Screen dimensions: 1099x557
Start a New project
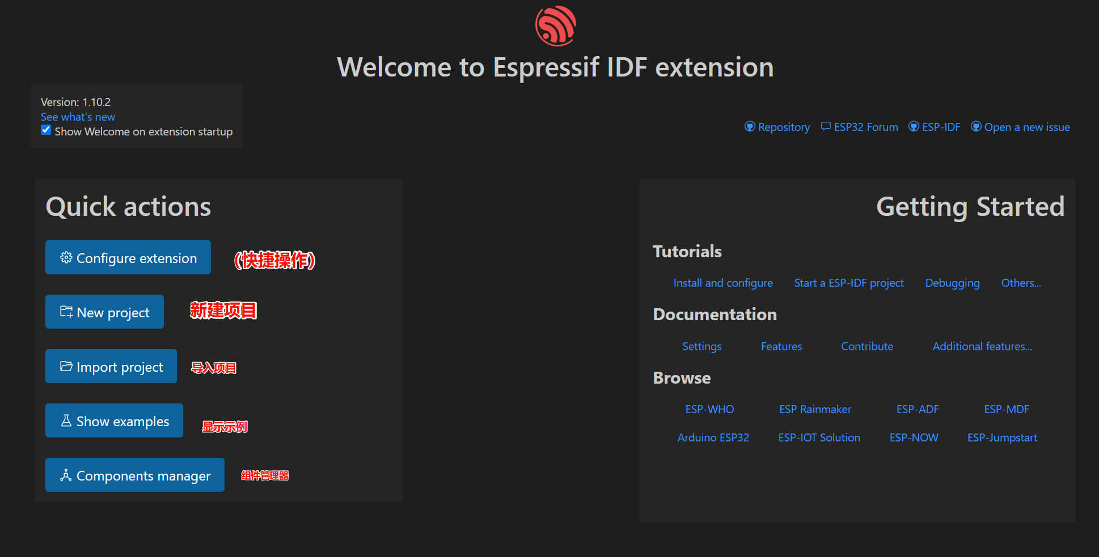[104, 312]
